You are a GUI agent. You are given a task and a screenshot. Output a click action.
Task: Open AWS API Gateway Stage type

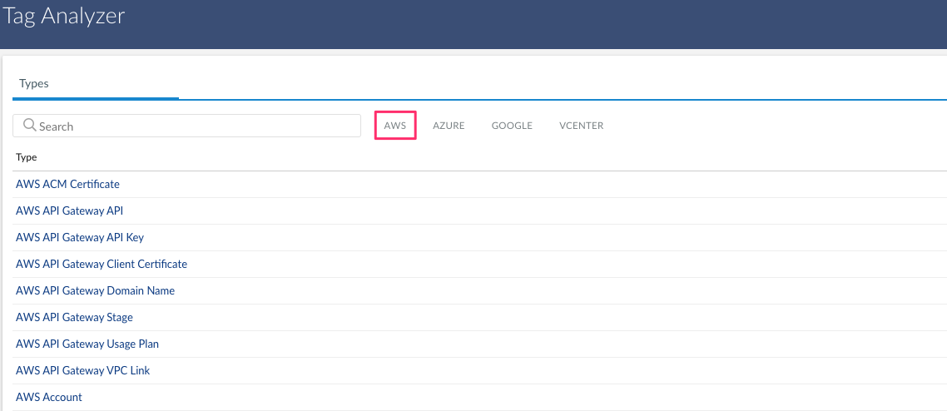tap(74, 317)
